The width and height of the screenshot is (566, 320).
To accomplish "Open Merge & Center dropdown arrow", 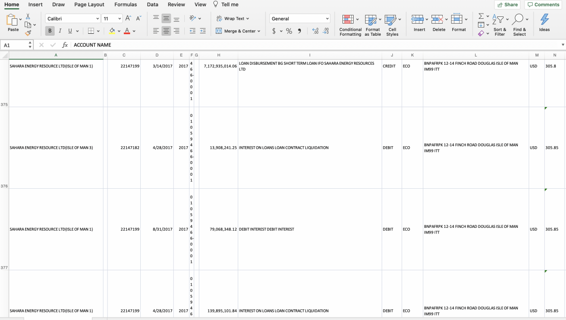I will [259, 31].
